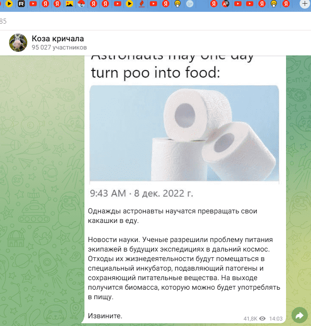The image size is (311, 326).
Task: Open the Коза кричала channel title
Action: (x=58, y=39)
